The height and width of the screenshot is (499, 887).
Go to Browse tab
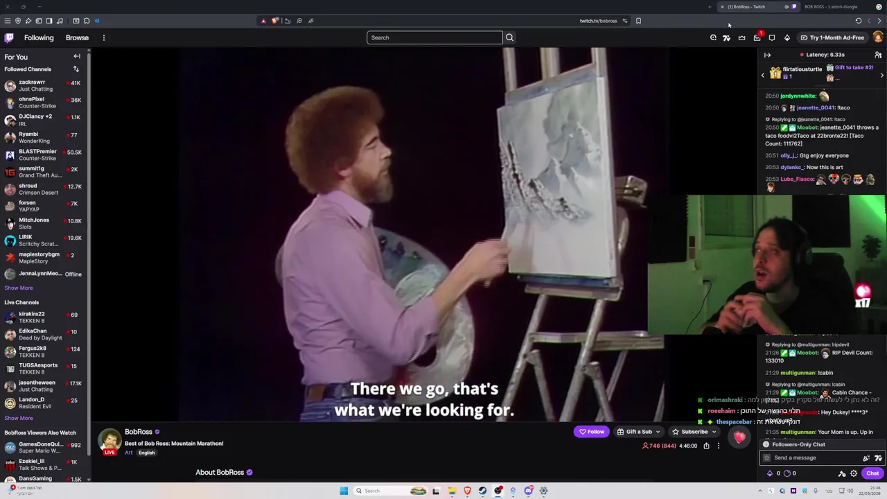pyautogui.click(x=77, y=37)
